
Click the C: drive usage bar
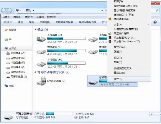coord(67,38)
